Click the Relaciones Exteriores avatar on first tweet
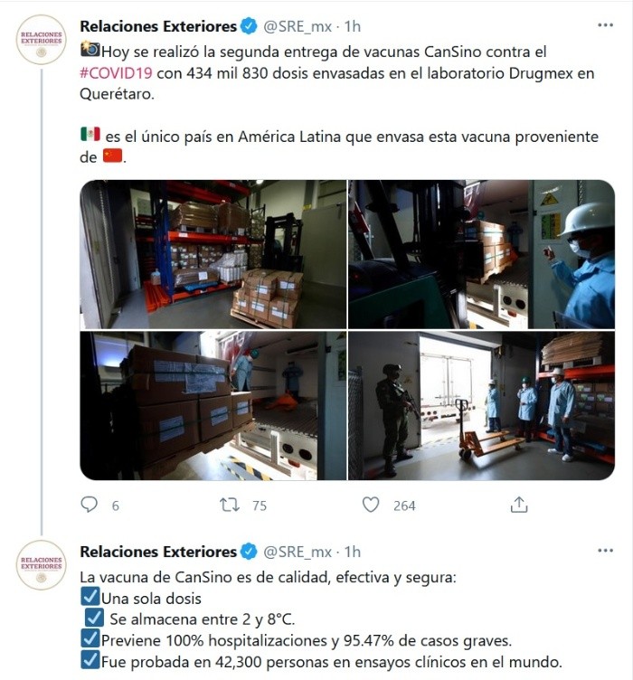The width and height of the screenshot is (633, 680). click(42, 40)
